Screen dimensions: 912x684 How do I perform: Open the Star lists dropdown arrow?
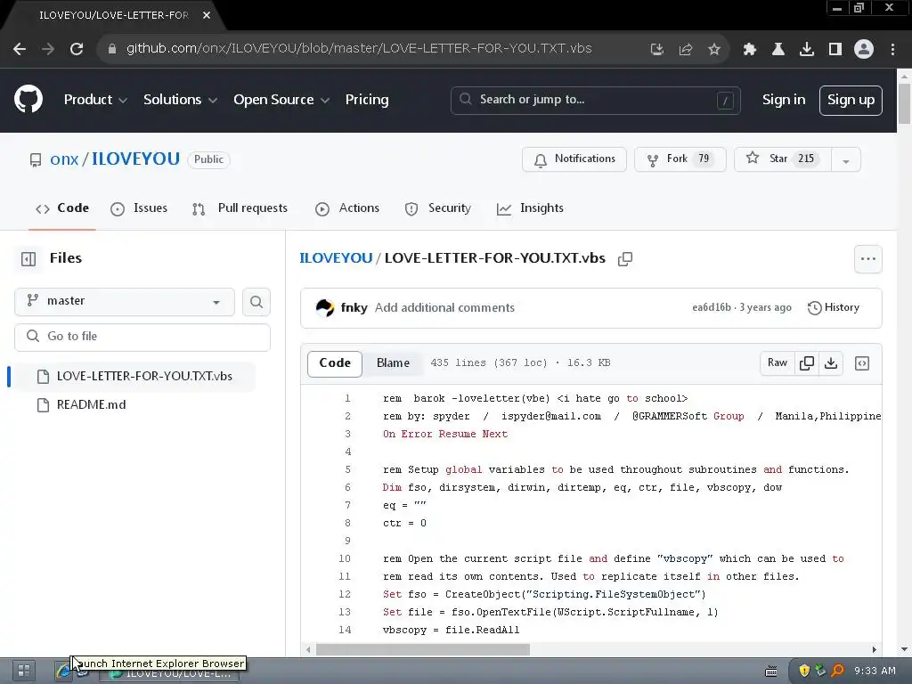tap(846, 159)
